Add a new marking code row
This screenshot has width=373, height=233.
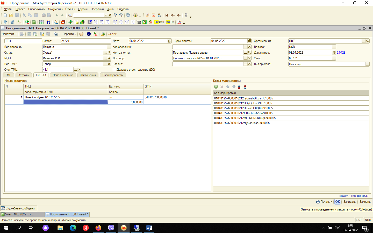216,87
